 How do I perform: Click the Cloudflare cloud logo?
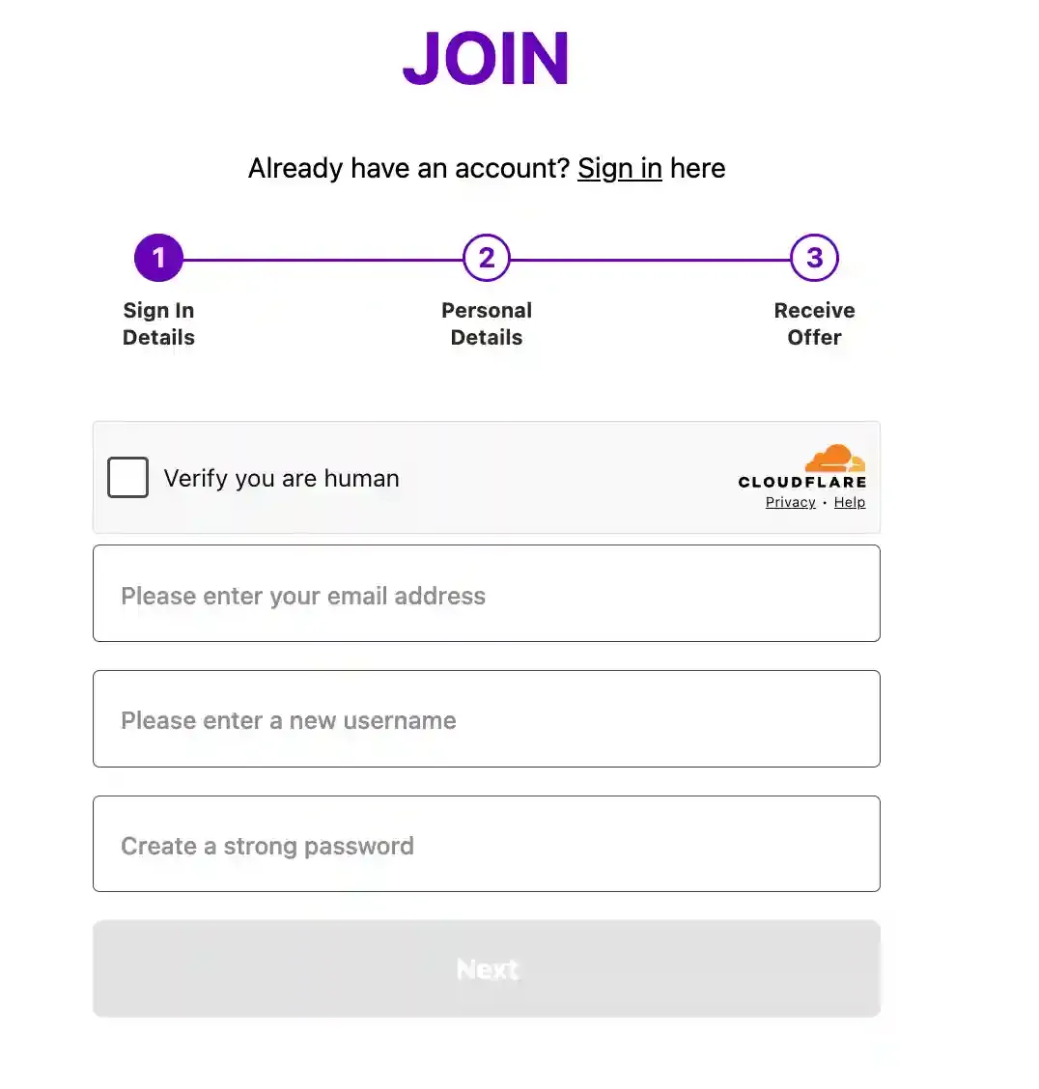click(x=835, y=458)
